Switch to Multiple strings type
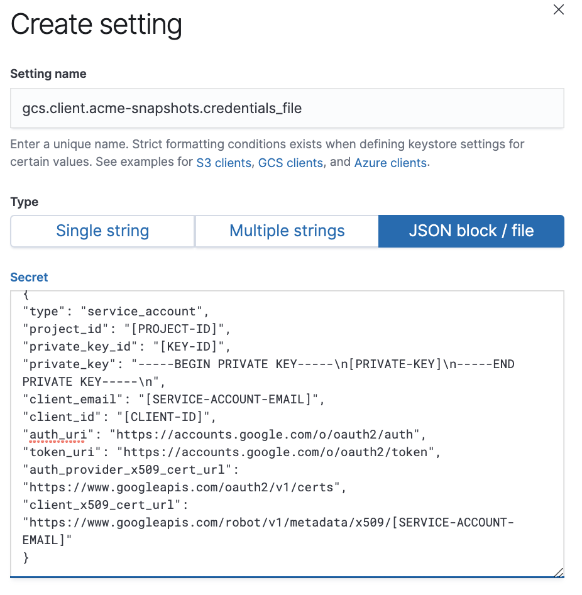This screenshot has width=582, height=595. 286,231
